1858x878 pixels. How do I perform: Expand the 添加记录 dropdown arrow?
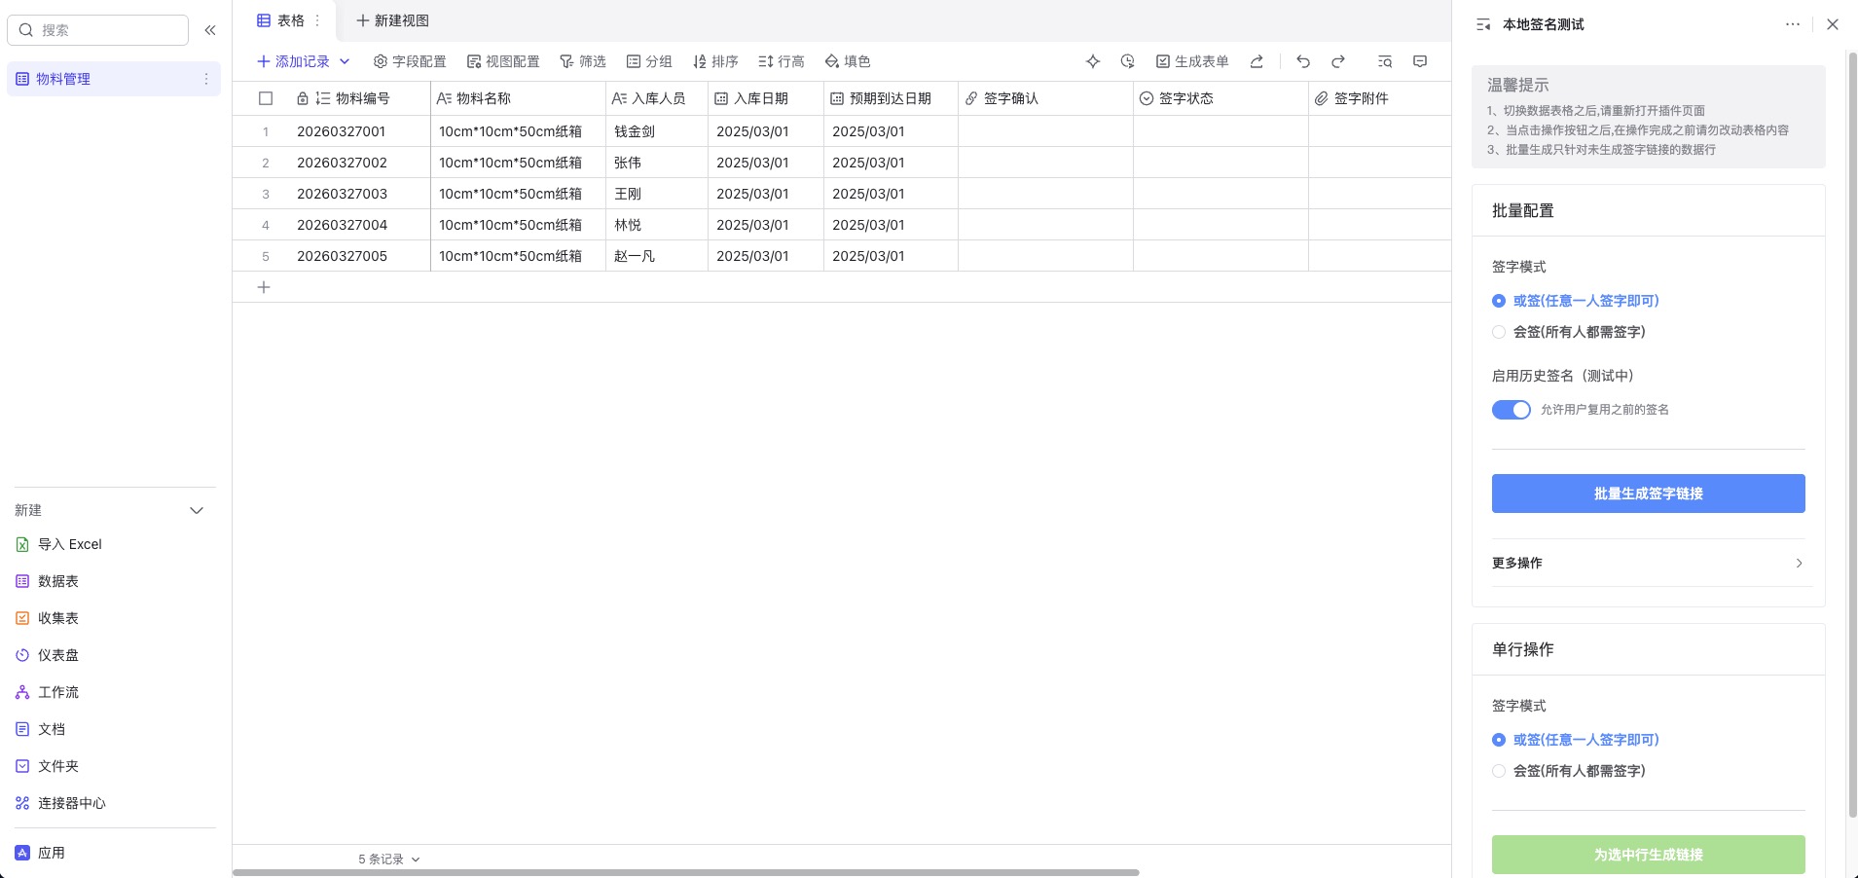345,61
